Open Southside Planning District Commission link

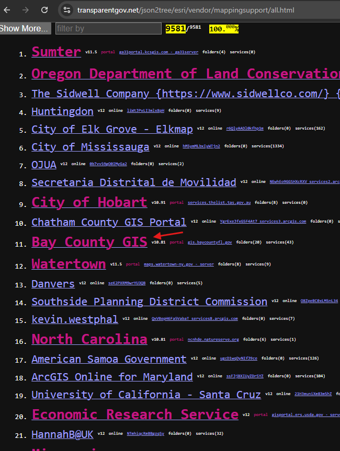pyautogui.click(x=150, y=302)
